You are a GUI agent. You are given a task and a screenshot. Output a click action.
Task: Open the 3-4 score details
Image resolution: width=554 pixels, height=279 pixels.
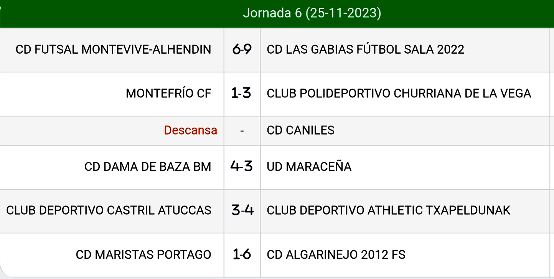[242, 210]
